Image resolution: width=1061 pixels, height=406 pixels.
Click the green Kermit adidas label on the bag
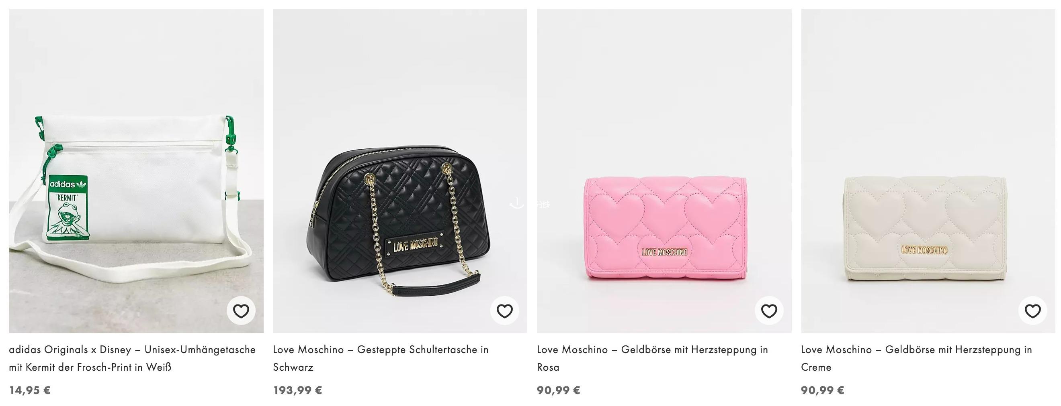pyautogui.click(x=69, y=208)
